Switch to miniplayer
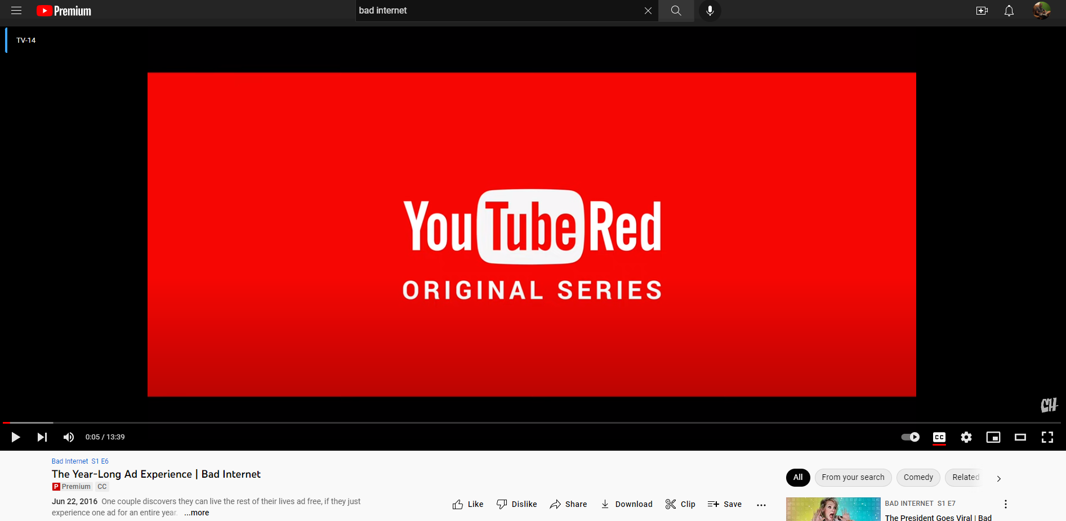This screenshot has height=521, width=1066. click(x=993, y=437)
